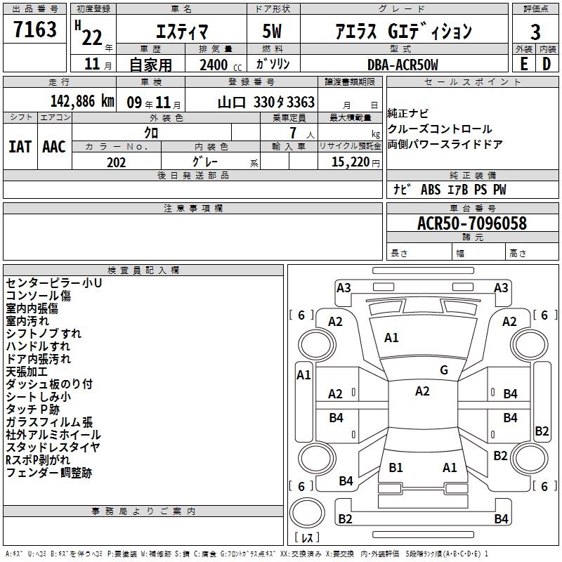The height and width of the screenshot is (562, 562).
Task: Click the 検査員記入欄 section header
Action: point(143,270)
